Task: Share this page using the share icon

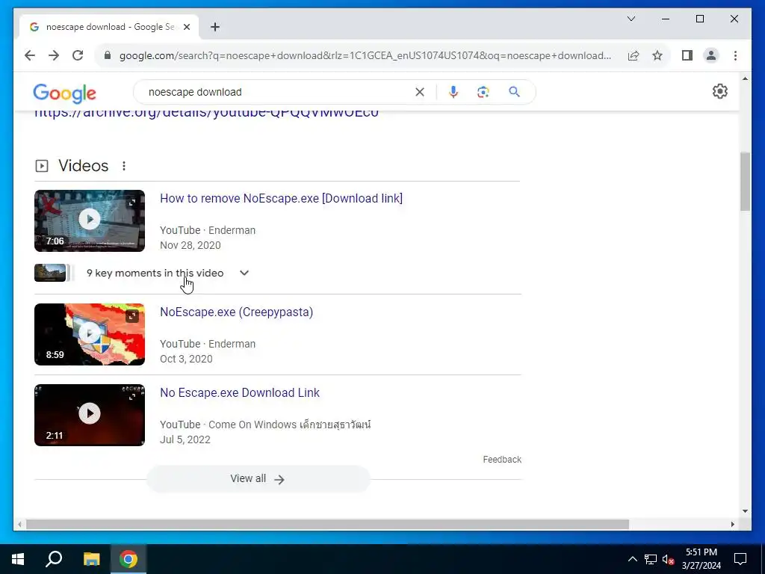Action: click(634, 55)
